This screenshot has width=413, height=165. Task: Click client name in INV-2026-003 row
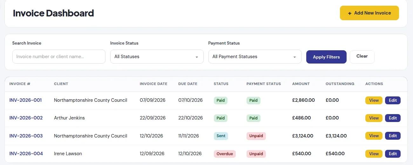pyautogui.click(x=91, y=136)
